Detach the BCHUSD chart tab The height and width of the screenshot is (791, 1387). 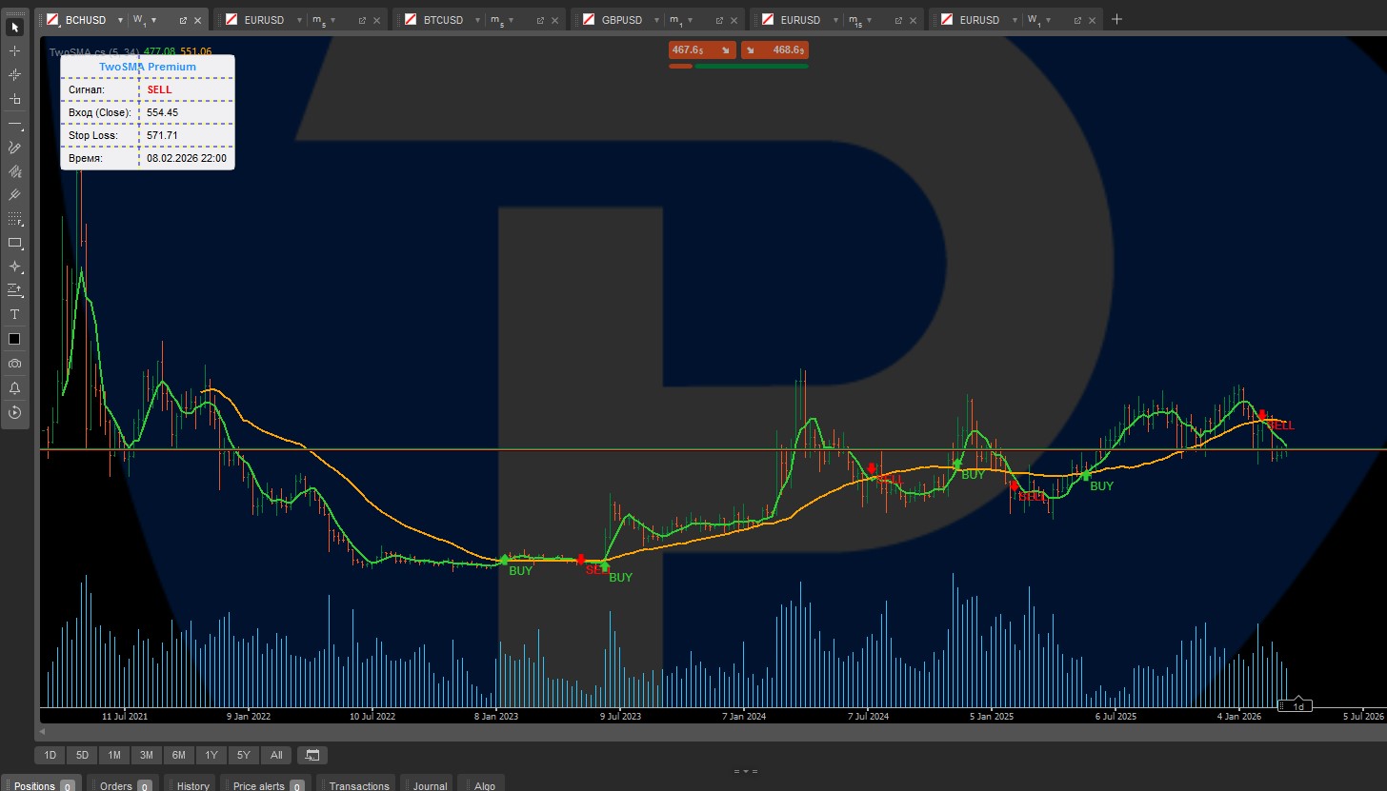(183, 20)
